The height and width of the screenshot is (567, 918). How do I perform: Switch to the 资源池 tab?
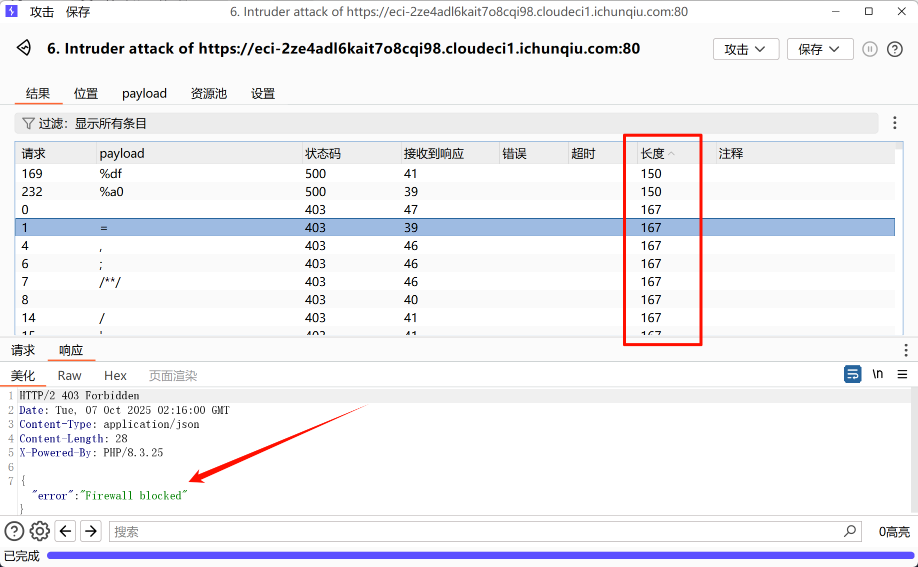208,94
